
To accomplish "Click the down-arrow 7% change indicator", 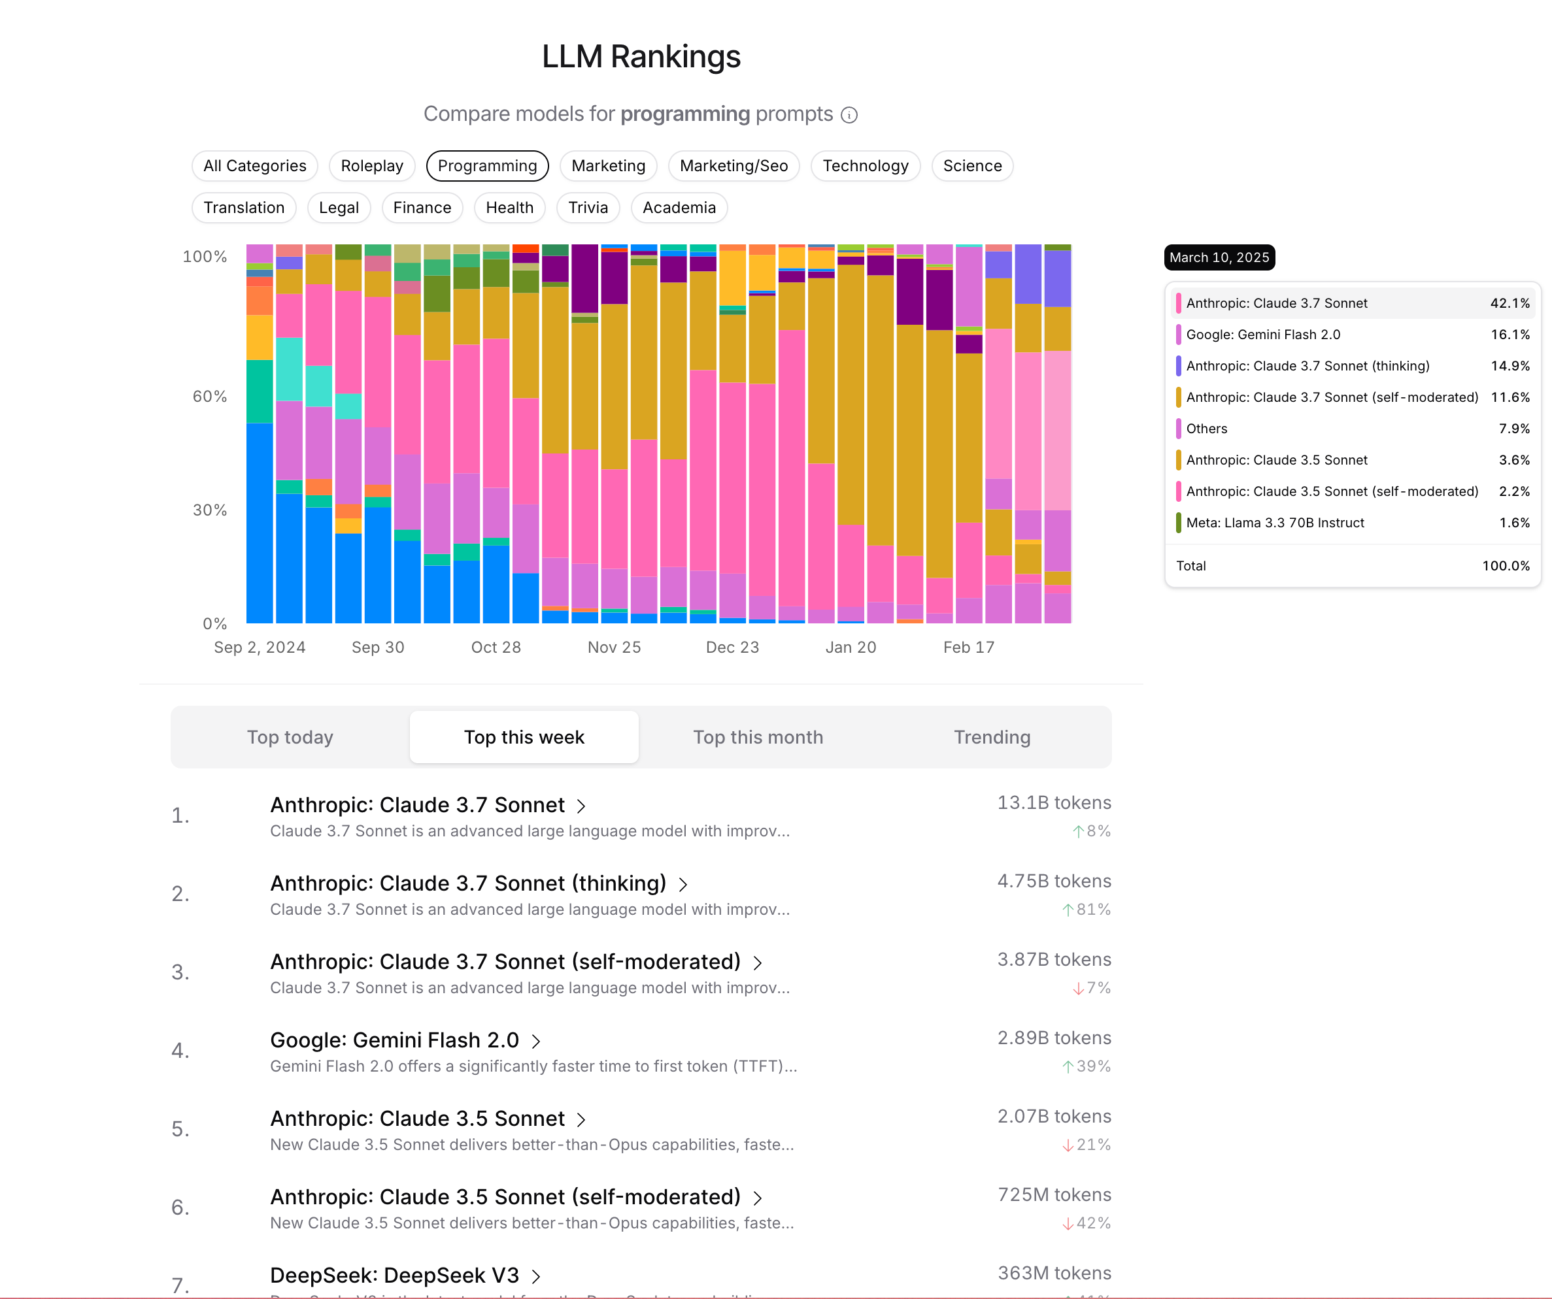I will [x=1092, y=988].
